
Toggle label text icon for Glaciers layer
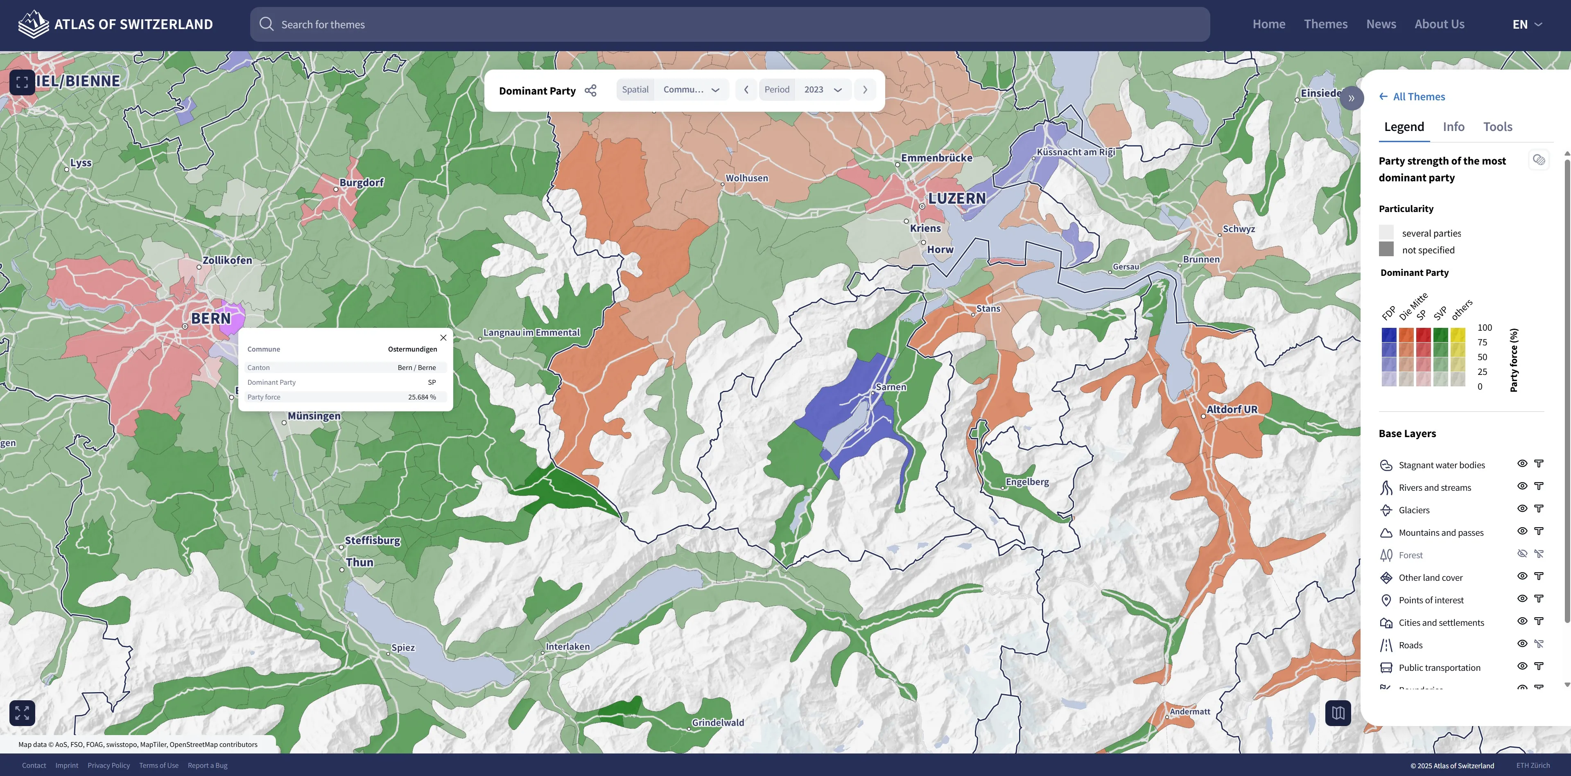tap(1539, 509)
